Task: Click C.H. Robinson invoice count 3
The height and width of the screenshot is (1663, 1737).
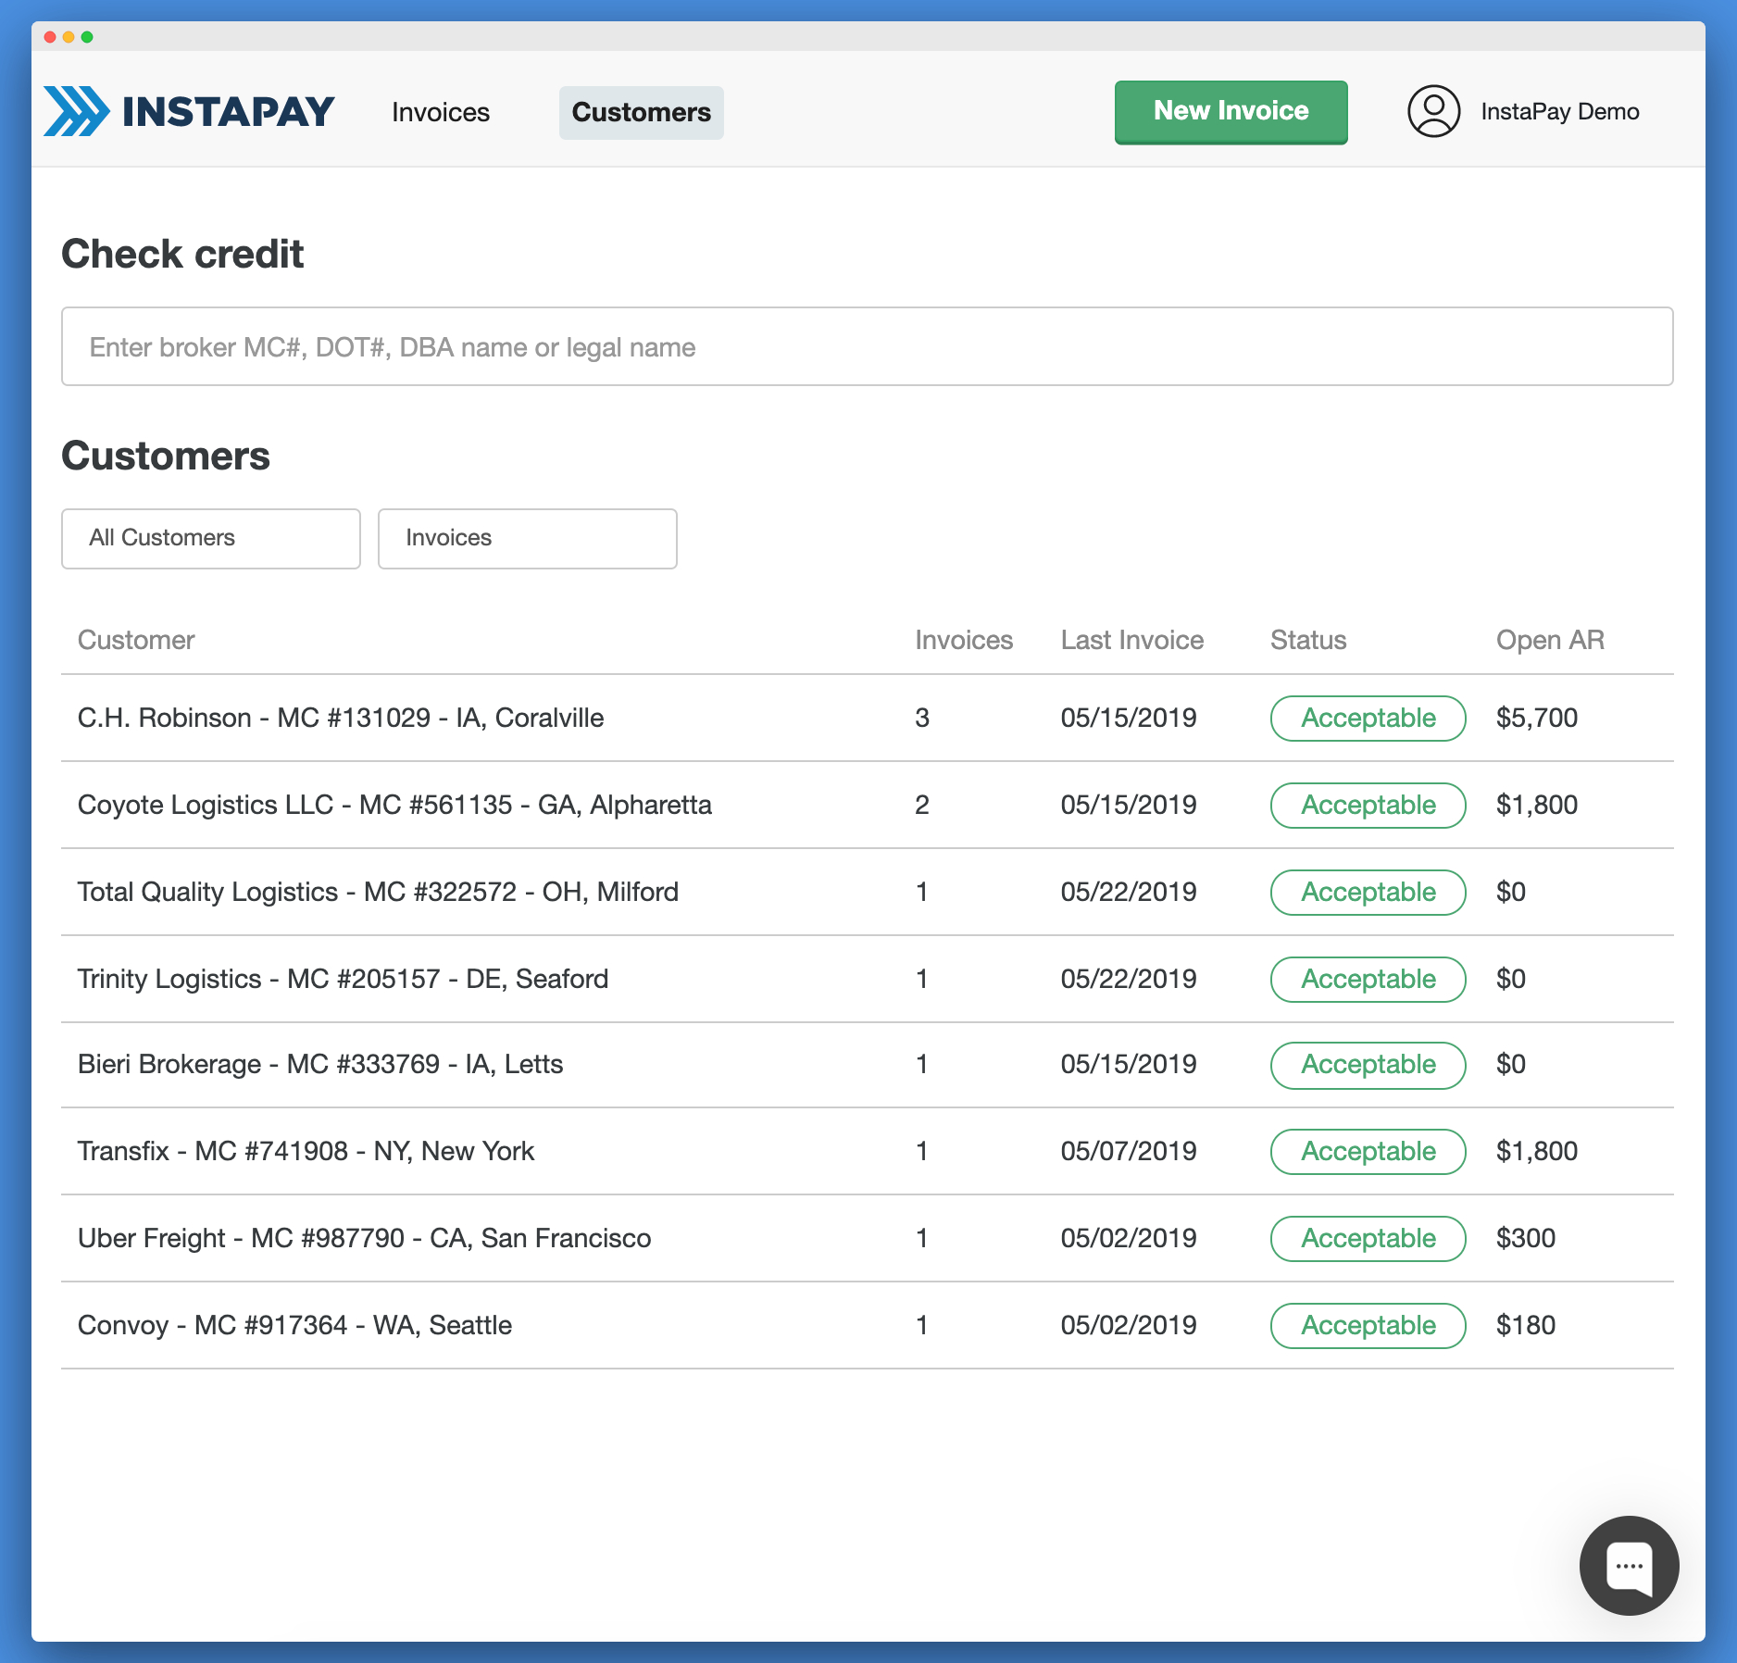Action: (922, 718)
